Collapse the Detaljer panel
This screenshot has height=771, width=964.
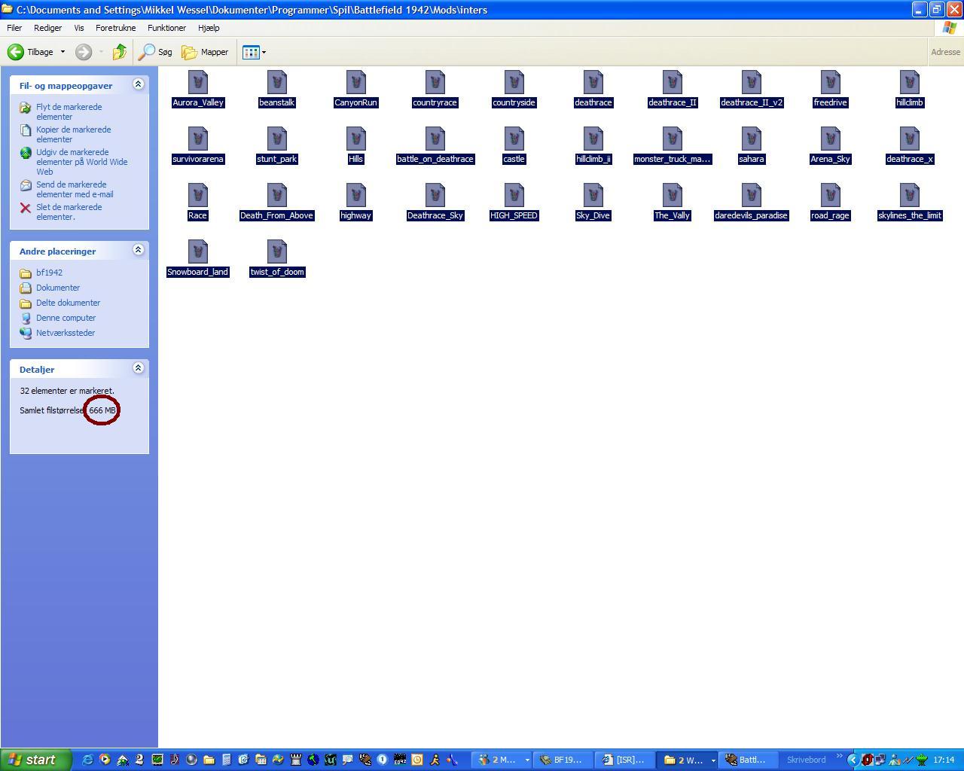[138, 368]
